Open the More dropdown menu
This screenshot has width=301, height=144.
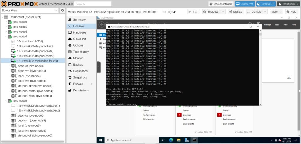[276, 12]
